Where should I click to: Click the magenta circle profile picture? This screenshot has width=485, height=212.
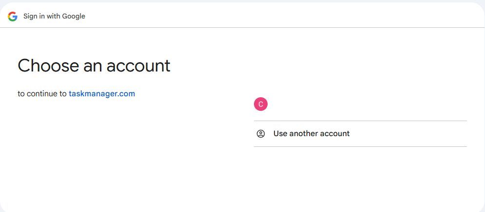(x=260, y=105)
